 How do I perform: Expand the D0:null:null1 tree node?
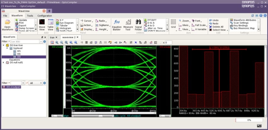point(3,62)
